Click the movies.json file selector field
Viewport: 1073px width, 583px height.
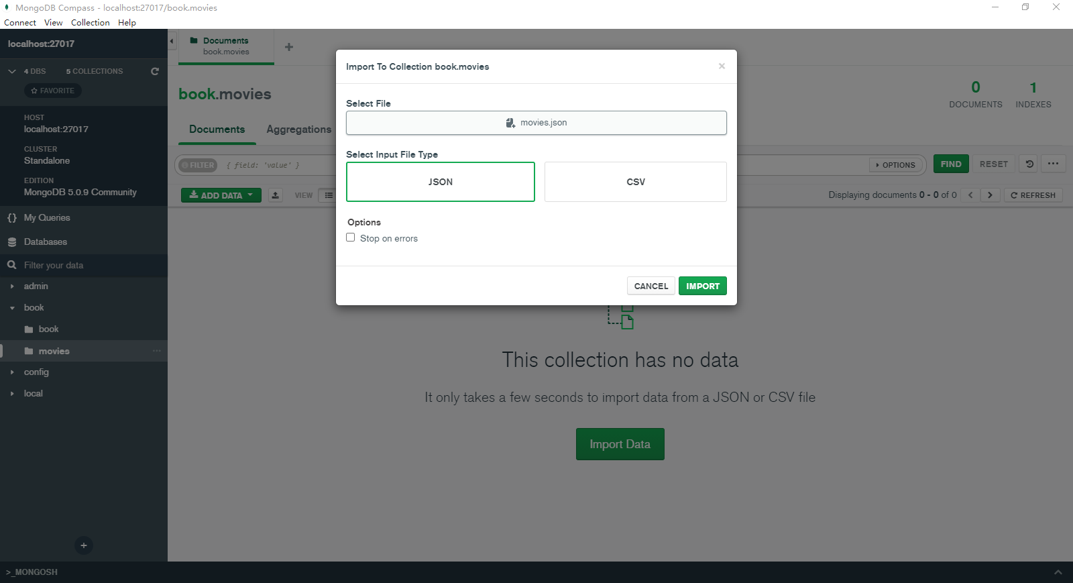coord(536,123)
